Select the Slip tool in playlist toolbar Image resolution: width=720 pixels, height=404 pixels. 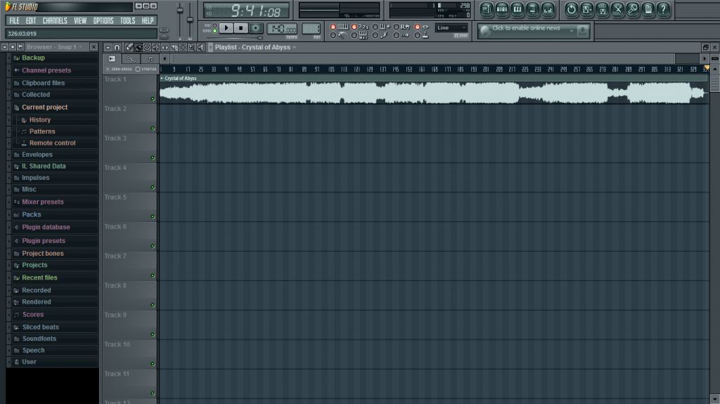165,47
